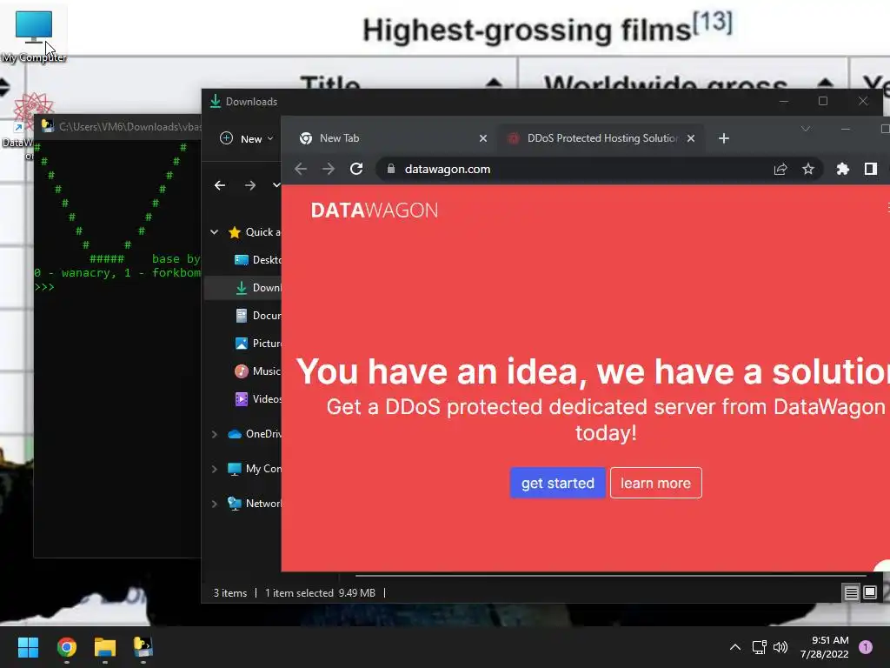
Task: Click the share page icon in address bar
Action: click(x=780, y=169)
